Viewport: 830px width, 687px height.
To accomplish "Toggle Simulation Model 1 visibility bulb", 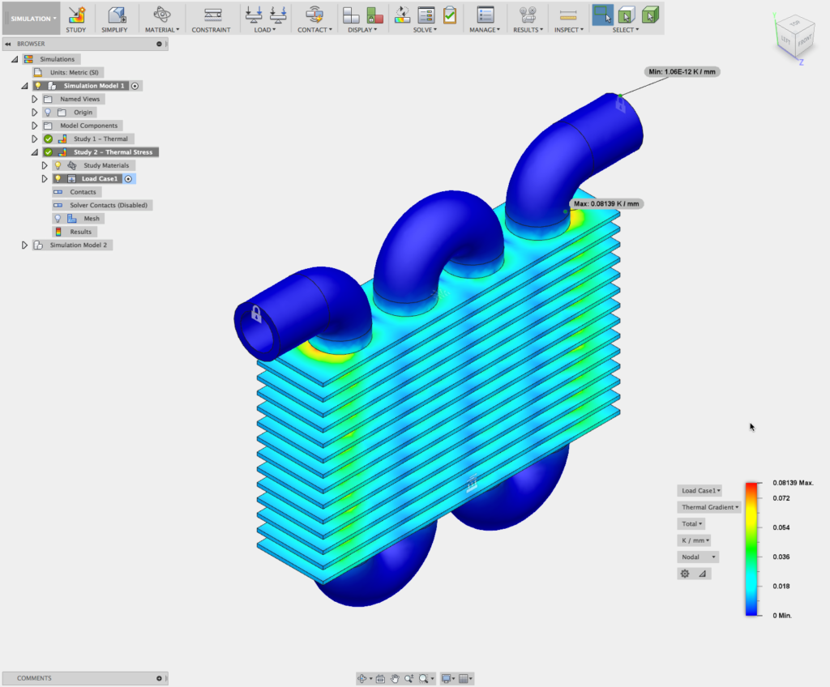I will (x=38, y=86).
